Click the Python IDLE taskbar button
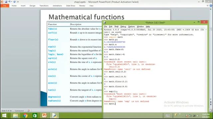 coord(54,116)
